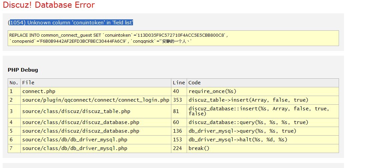Click the REPLACE INTO SQL query box
Image resolution: width=381 pixels, height=168 pixels.
coord(173,38)
